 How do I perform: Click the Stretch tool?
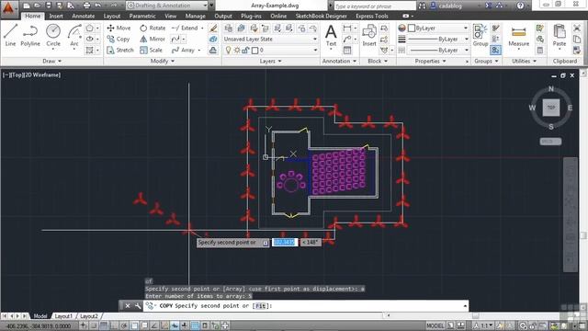[120, 50]
